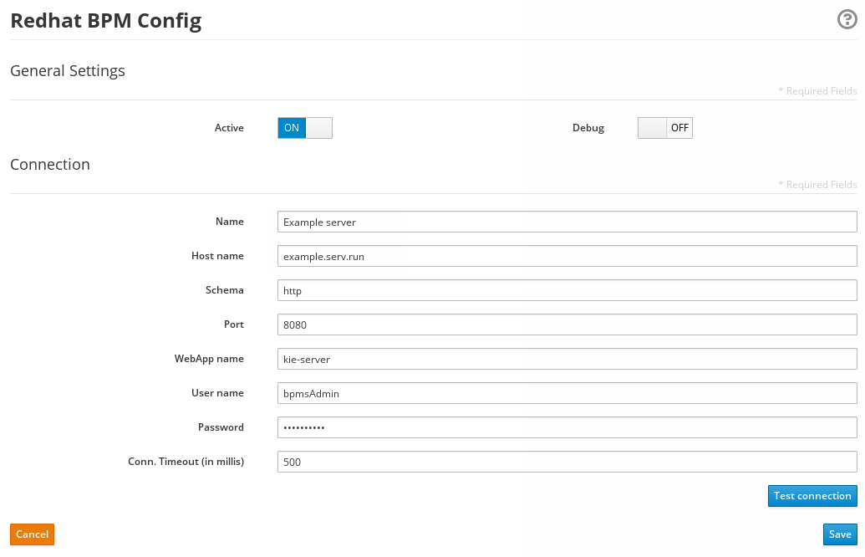
Task: Focus the Schema field containing http
Action: 567,290
